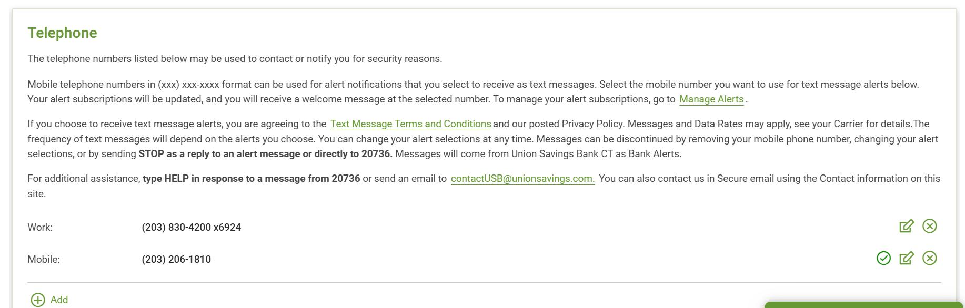
Task: Click the green panel at bottom right
Action: tap(863, 305)
